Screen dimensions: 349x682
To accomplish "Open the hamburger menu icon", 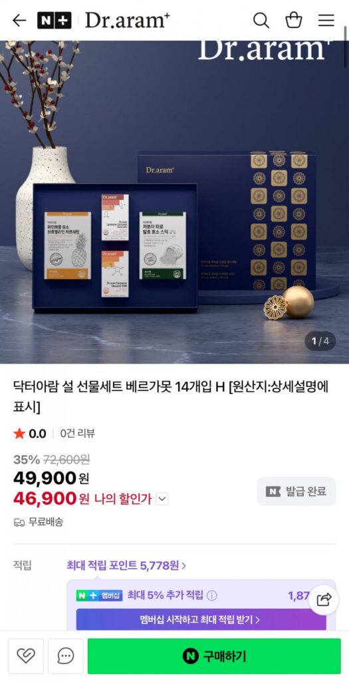I will [x=326, y=20].
